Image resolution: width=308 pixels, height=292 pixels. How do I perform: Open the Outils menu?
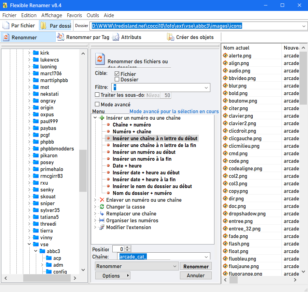[93, 15]
